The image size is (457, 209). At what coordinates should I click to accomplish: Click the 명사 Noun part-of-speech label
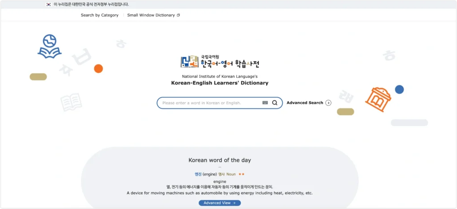[x=227, y=174]
